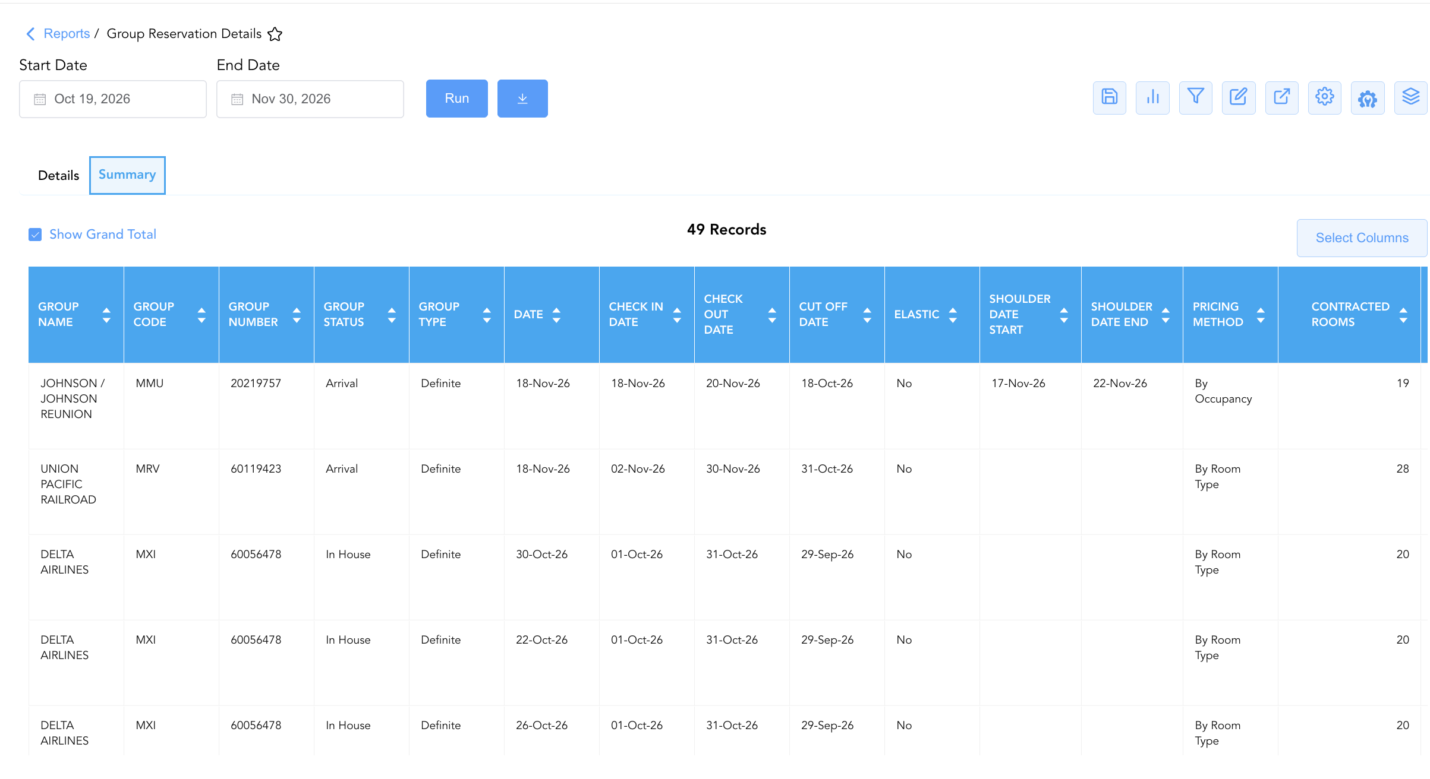Switch to the Details tab
This screenshot has width=1430, height=779.
(x=58, y=176)
